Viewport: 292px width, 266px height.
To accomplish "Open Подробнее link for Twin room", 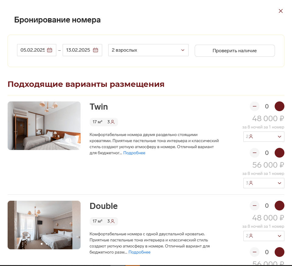I will tap(134, 153).
